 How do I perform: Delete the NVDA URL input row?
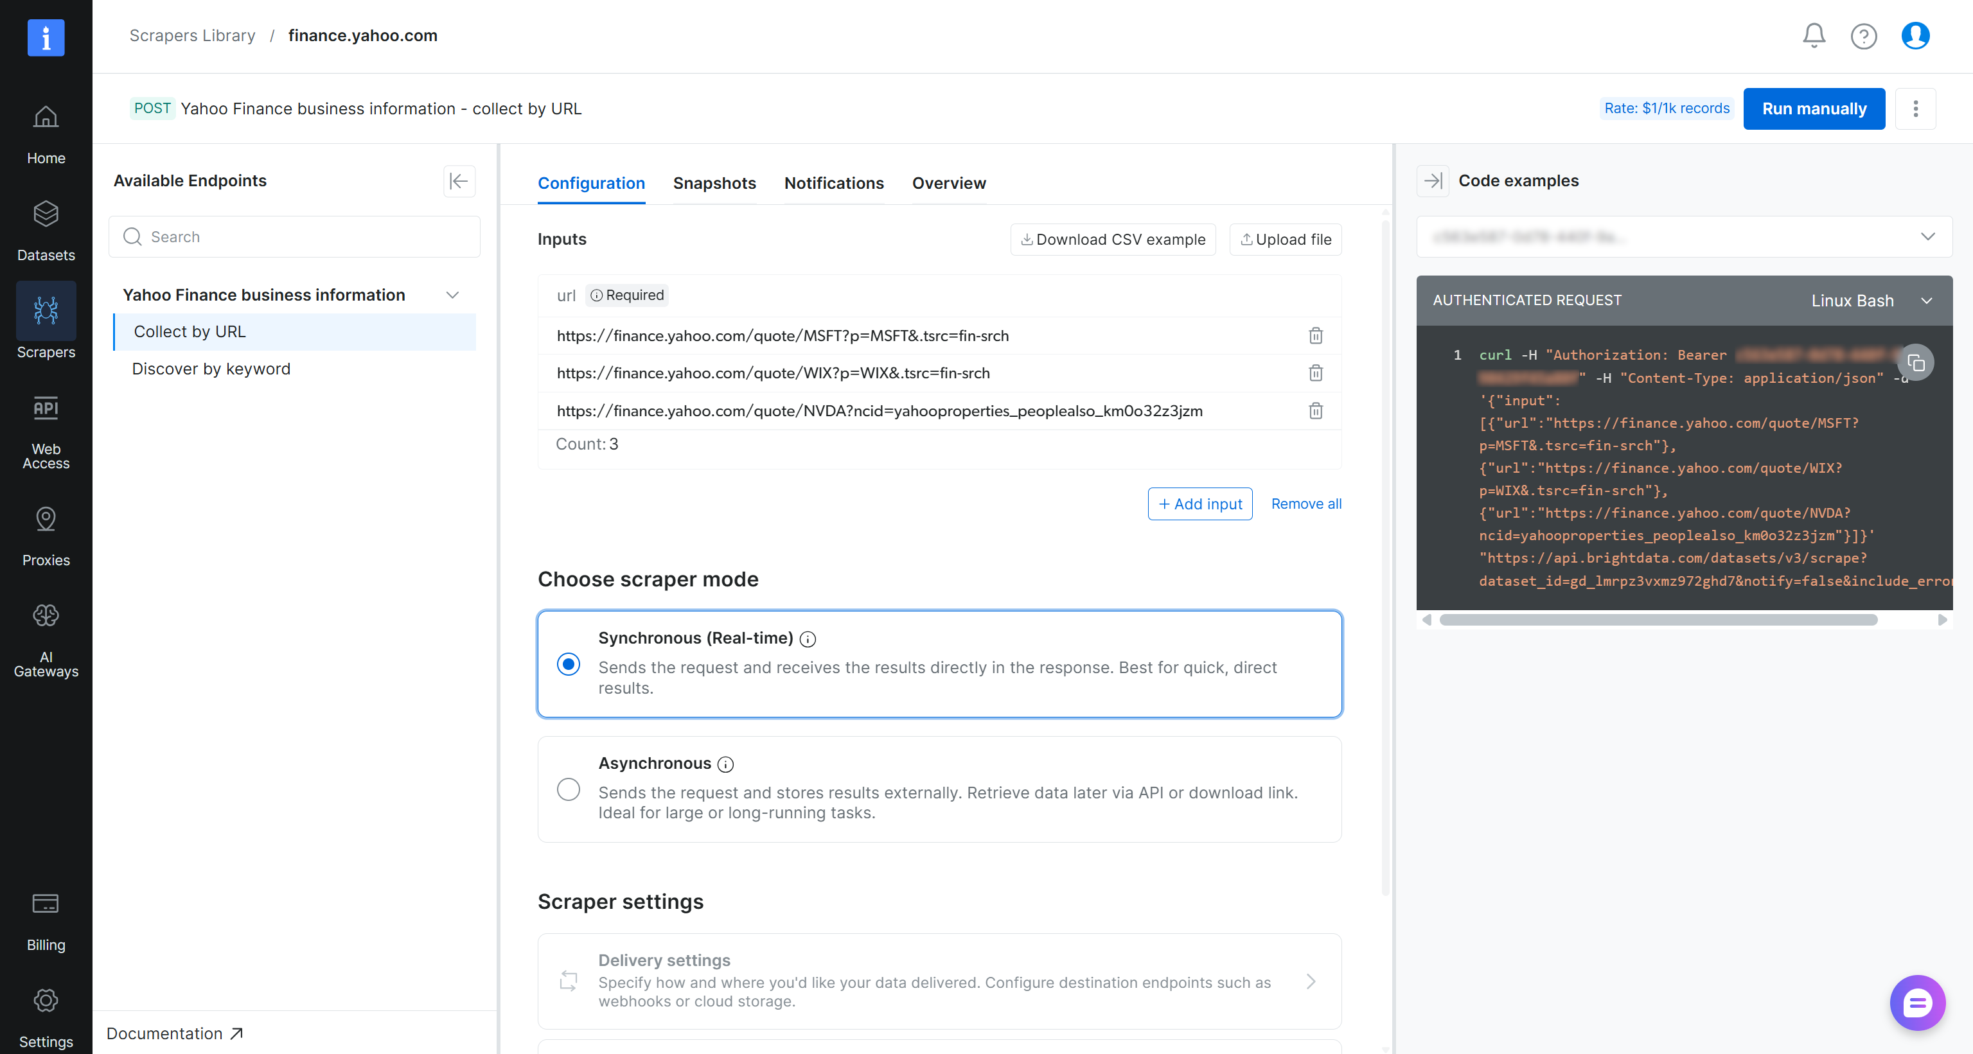1316,410
